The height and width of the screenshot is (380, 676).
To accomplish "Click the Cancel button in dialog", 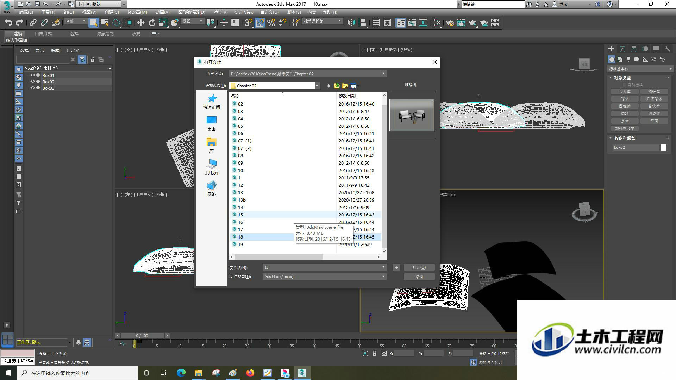I will [x=419, y=277].
